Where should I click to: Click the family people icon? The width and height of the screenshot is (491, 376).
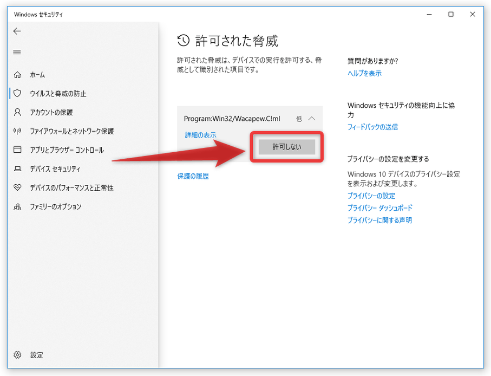click(17, 206)
